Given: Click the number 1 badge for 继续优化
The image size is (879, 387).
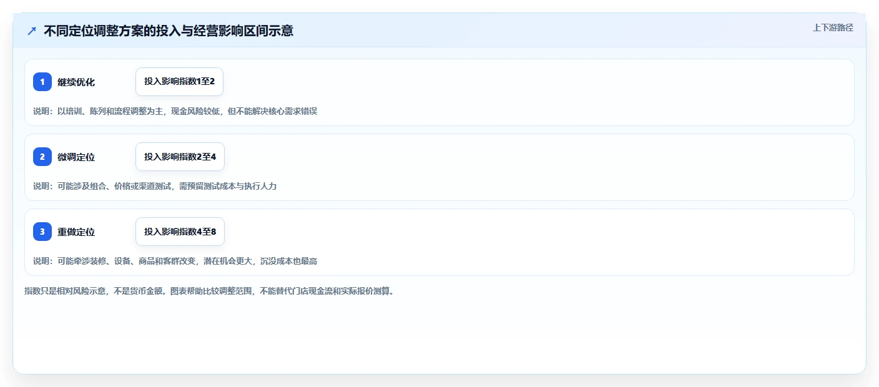Looking at the screenshot, I should click(42, 82).
